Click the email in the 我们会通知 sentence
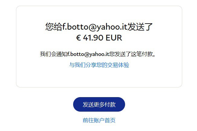 88,54
